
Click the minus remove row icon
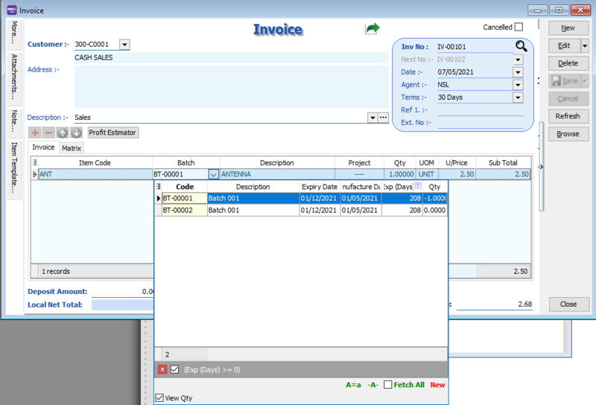click(x=48, y=133)
